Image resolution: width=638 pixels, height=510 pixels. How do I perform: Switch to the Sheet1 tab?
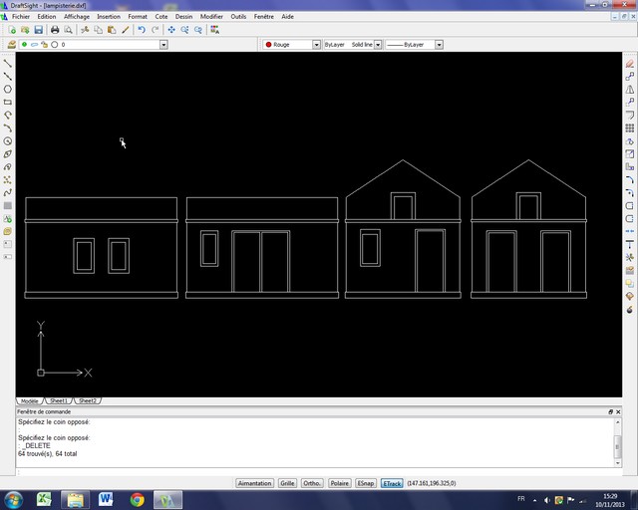tap(59, 400)
